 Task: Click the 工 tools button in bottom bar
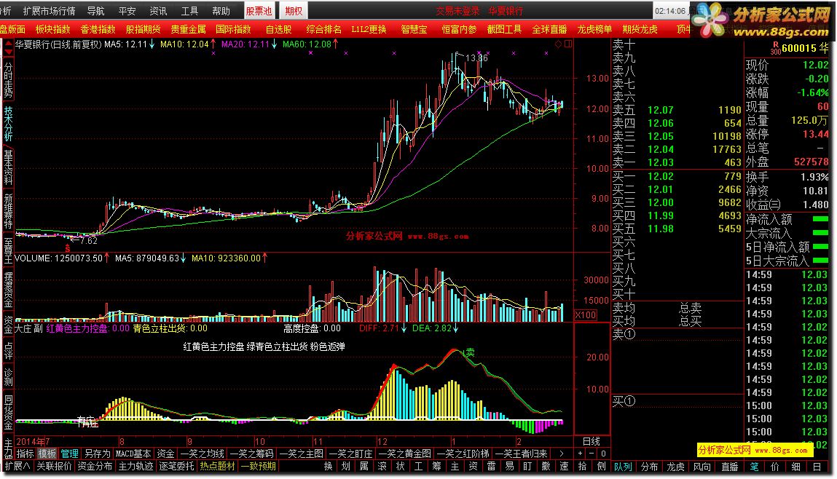tap(419, 466)
